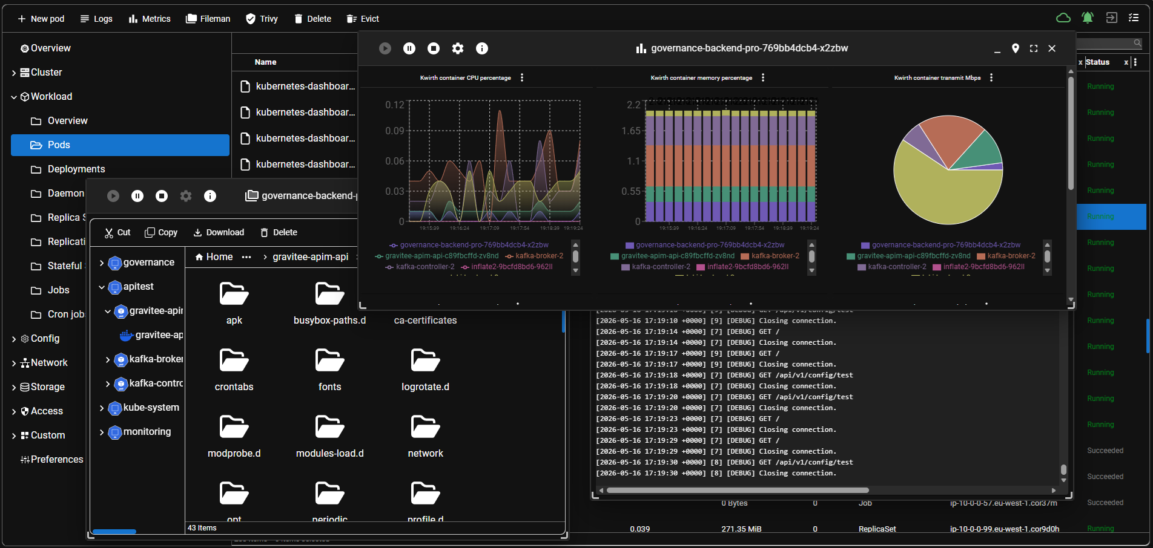This screenshot has width=1153, height=548.
Task: Open Preferences in the sidebar
Action: 51,460
